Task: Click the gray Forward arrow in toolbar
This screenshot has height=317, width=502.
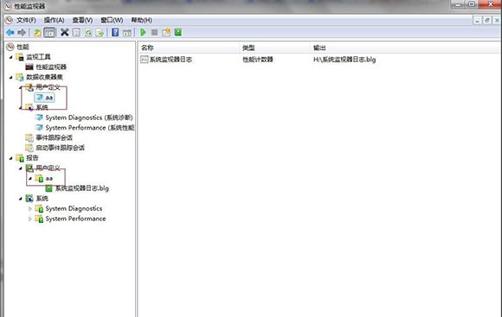Action: (x=22, y=32)
